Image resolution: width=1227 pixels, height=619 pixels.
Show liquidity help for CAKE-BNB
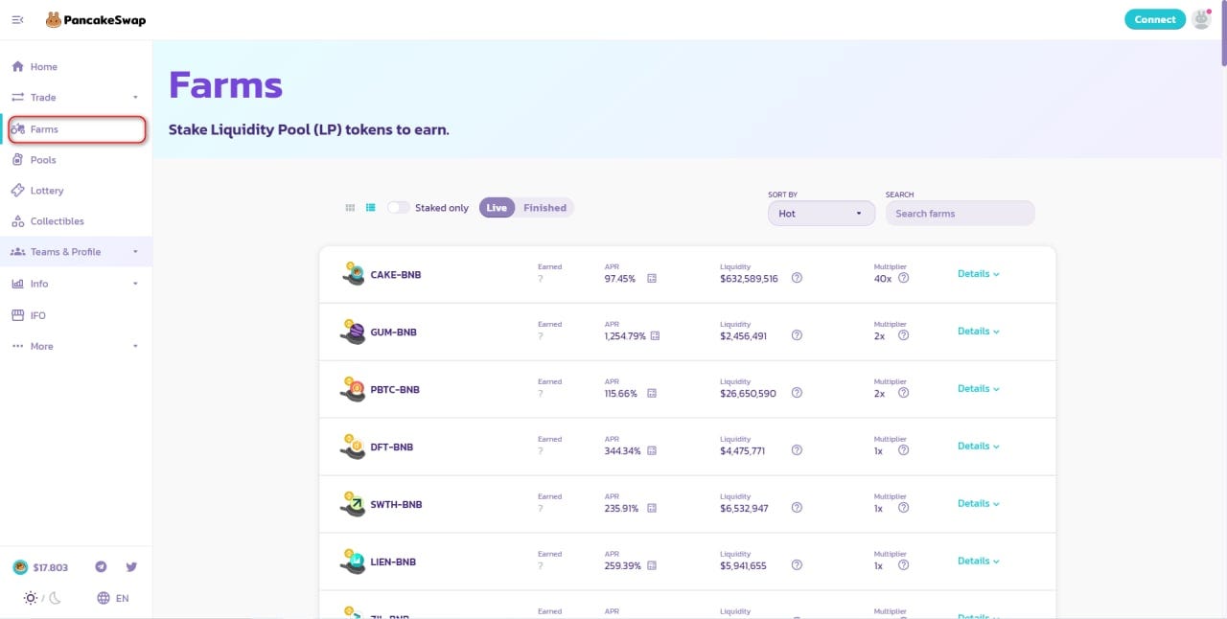click(797, 278)
